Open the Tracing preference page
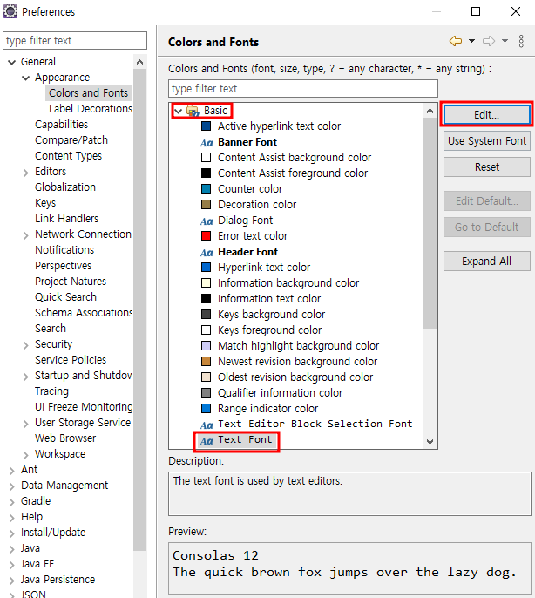Viewport: 535px width, 598px height. (x=52, y=391)
